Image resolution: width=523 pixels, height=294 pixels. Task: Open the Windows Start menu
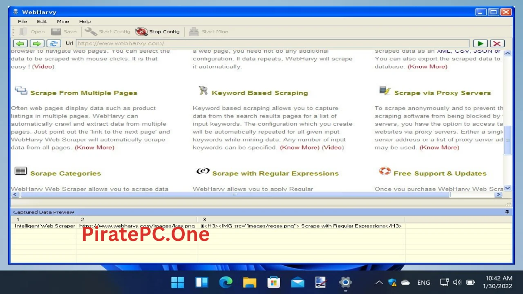click(178, 282)
